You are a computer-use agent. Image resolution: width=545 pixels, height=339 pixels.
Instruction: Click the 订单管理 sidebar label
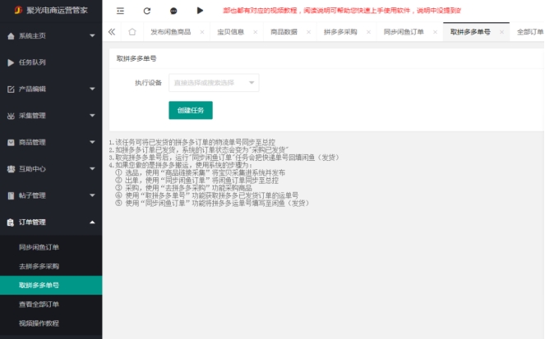pos(32,222)
